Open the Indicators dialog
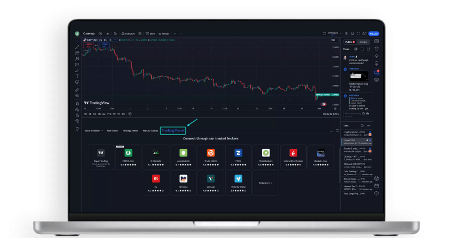This screenshot has height=238, width=453. coord(129,33)
